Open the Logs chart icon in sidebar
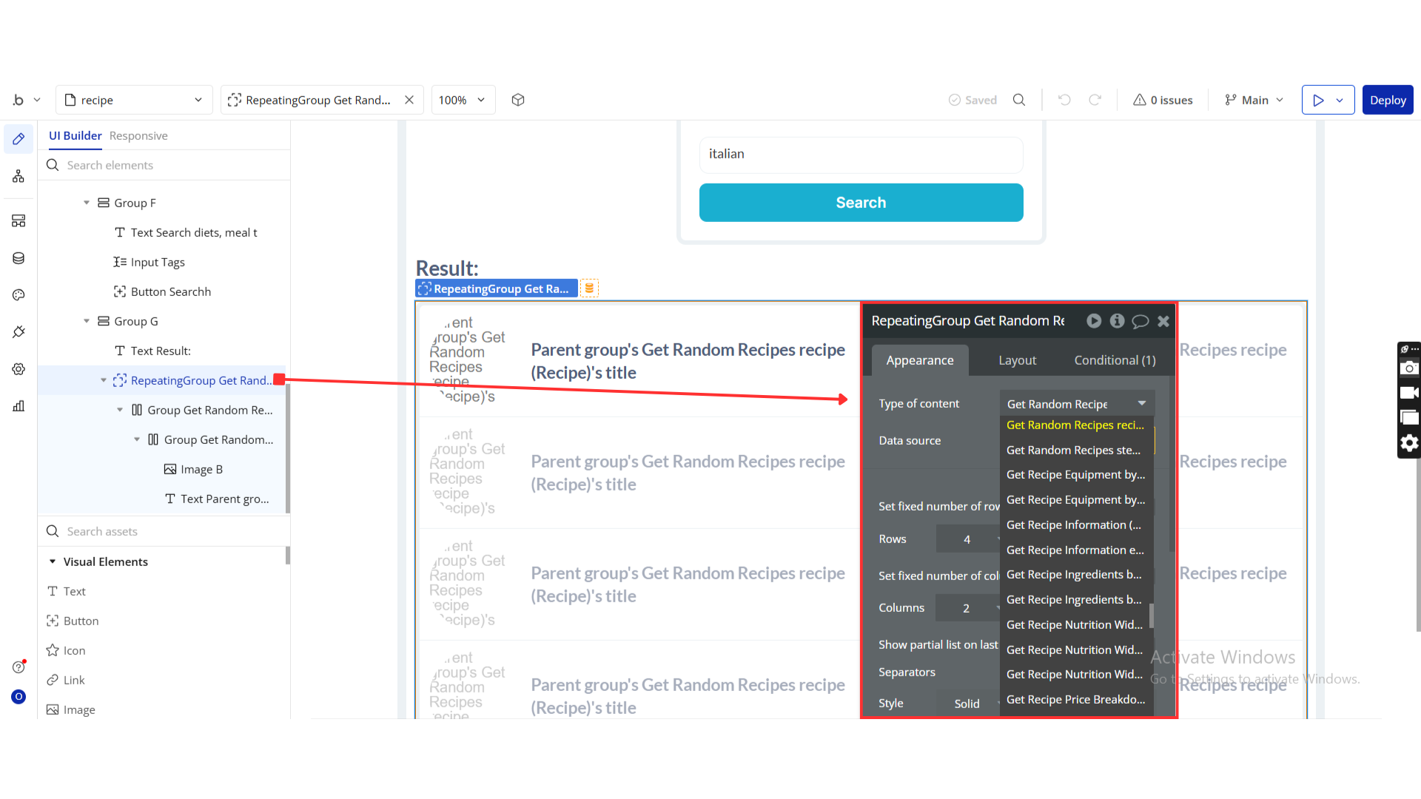Screen dimensions: 1421x799 click(19, 406)
